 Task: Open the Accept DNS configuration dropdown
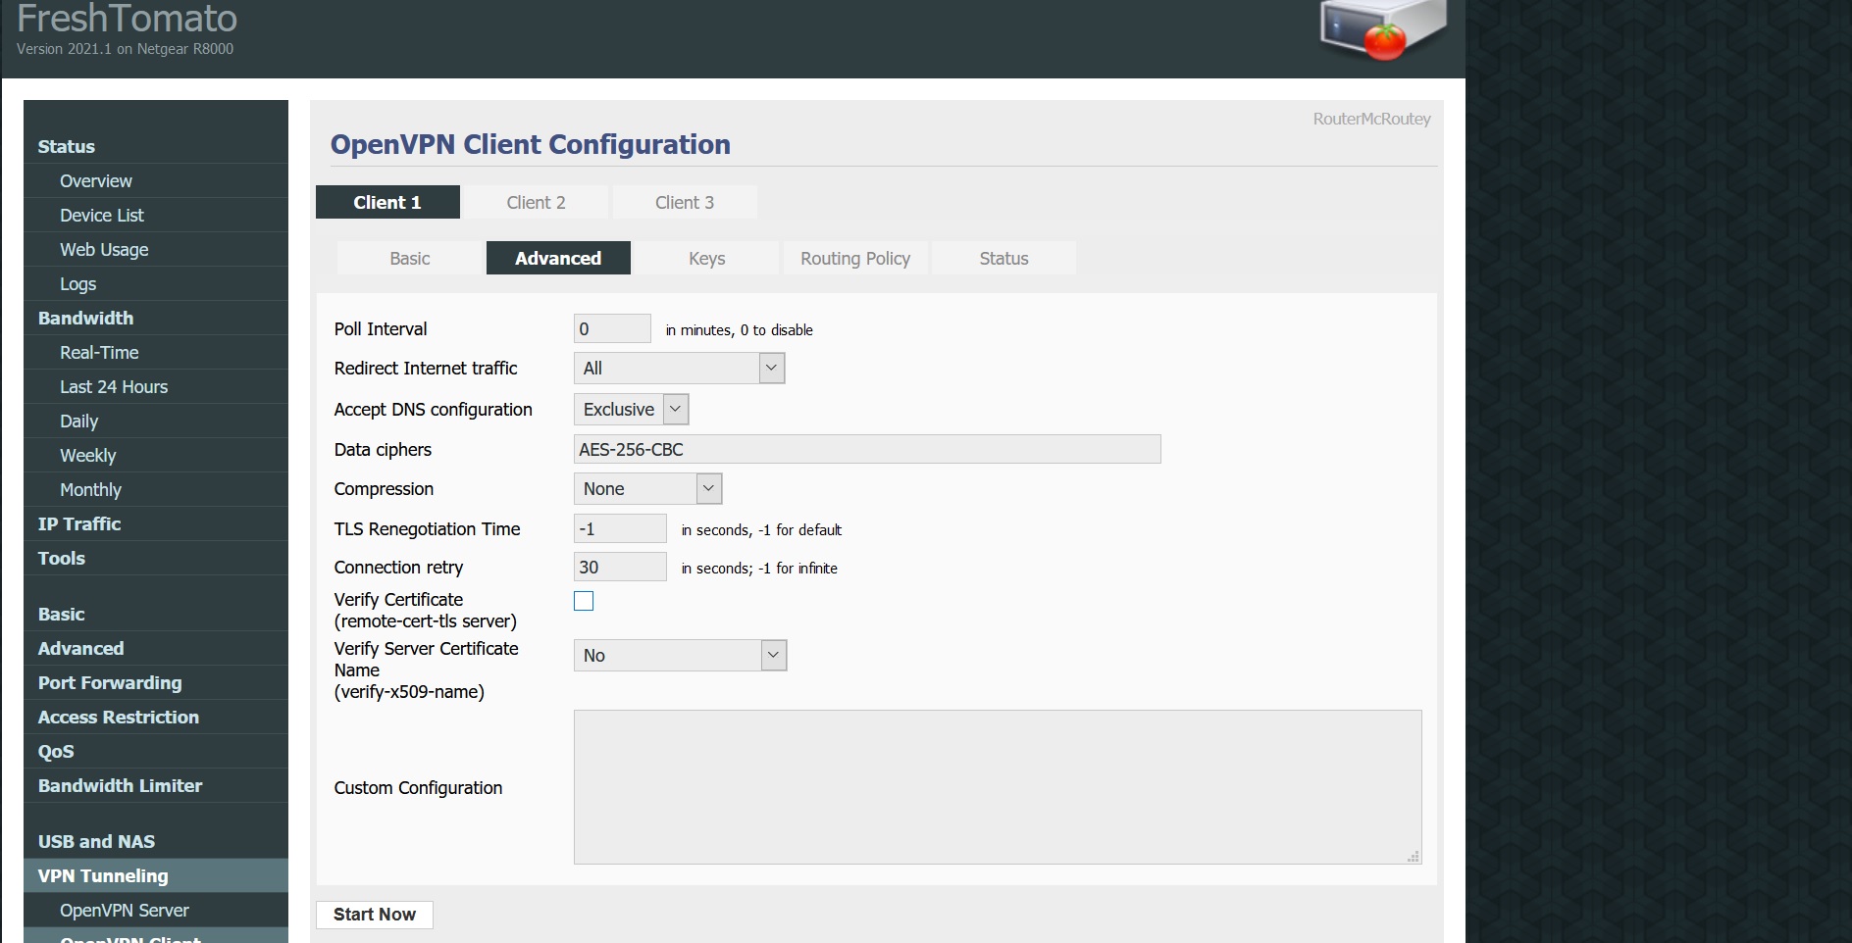point(631,410)
